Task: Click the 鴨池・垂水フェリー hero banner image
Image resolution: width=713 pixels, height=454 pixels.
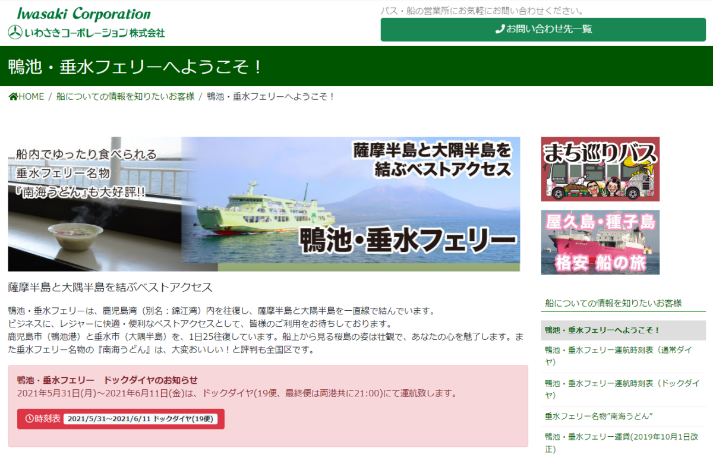Action: click(x=264, y=204)
